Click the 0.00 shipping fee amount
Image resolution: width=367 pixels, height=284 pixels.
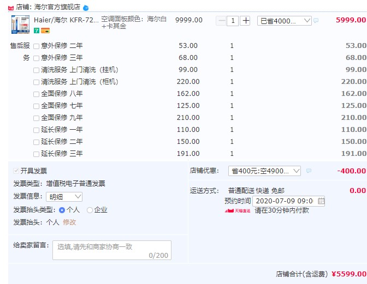[358, 191]
